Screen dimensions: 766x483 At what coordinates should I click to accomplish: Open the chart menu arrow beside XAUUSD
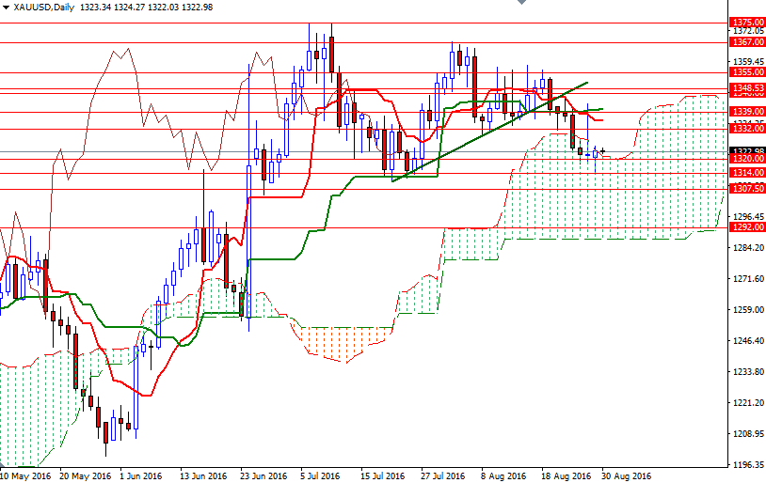click(6, 8)
